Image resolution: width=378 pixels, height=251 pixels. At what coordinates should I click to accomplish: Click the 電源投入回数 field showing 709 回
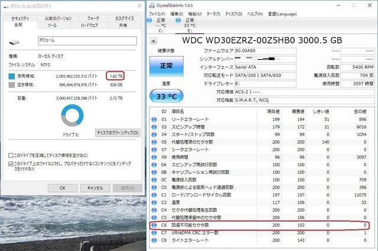click(x=357, y=75)
